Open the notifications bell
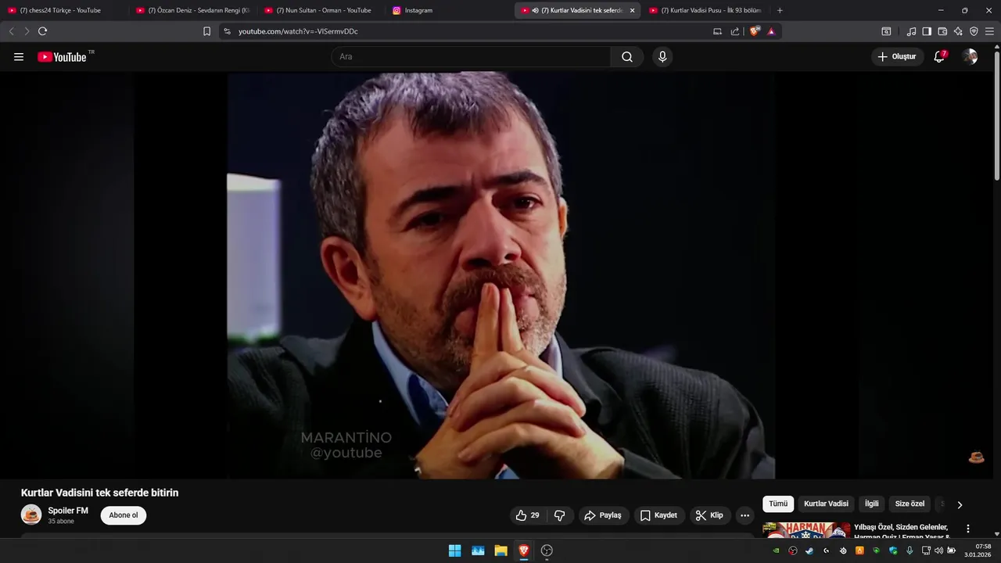This screenshot has width=1001, height=563. (939, 57)
